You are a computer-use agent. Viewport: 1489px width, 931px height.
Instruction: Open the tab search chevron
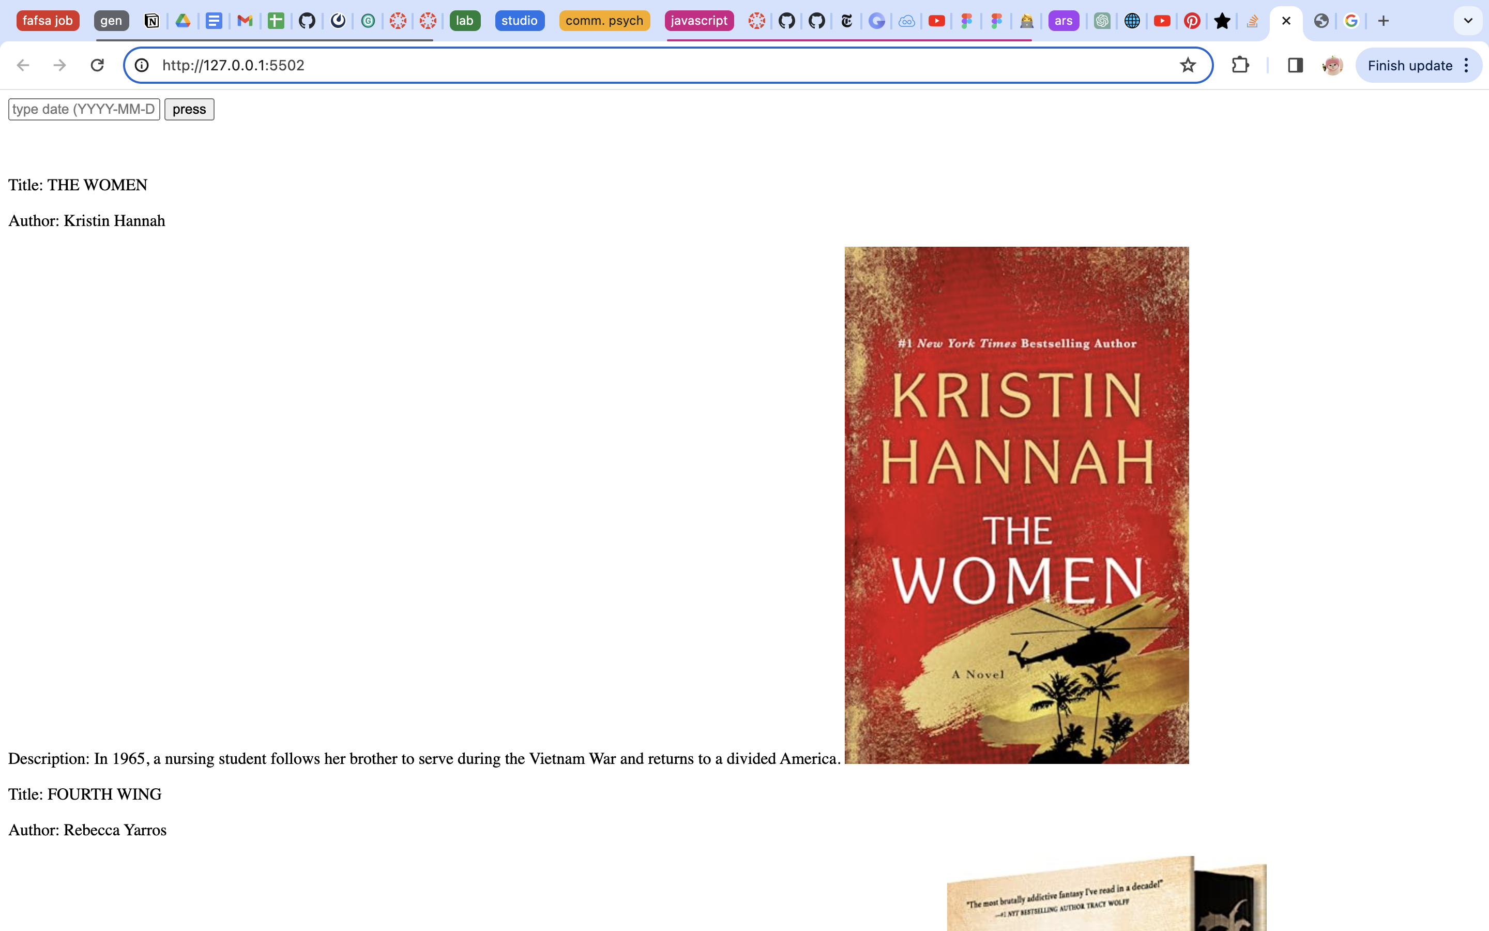[1468, 21]
